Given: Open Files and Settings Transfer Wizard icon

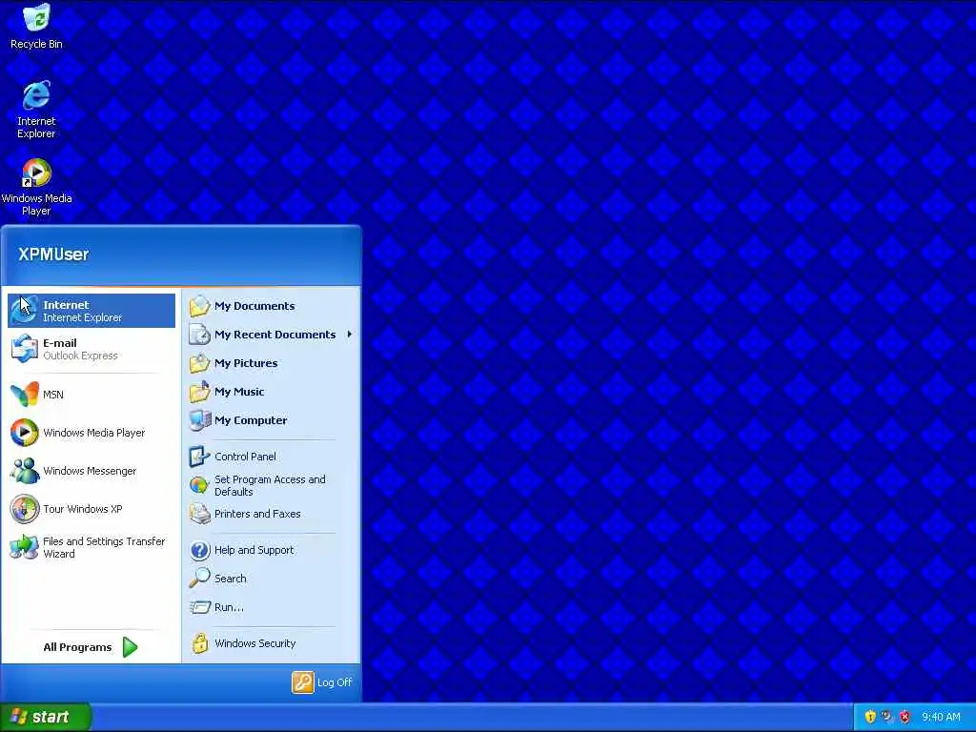Looking at the screenshot, I should click(x=24, y=547).
